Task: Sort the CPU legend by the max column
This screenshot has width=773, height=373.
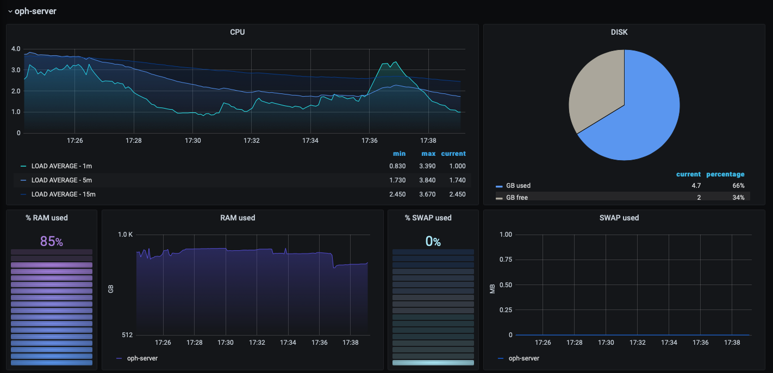Action: 428,153
